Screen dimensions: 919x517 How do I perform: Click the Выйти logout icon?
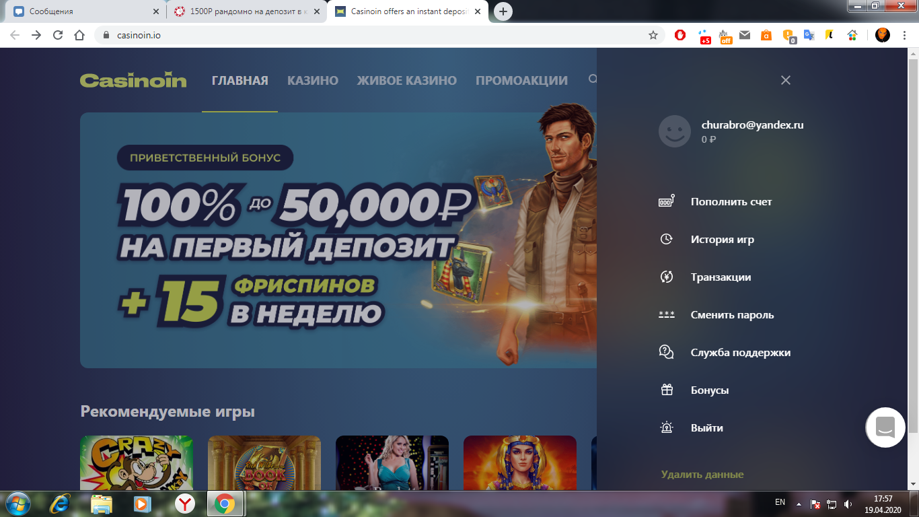[x=667, y=427]
